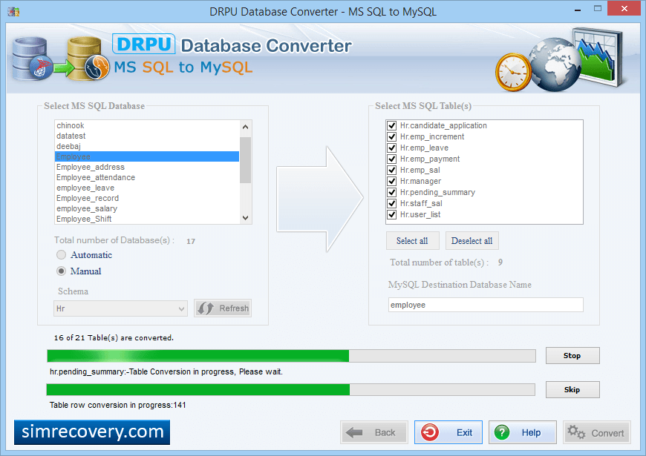
Task: Click the row conversion progress bar
Action: click(x=291, y=390)
